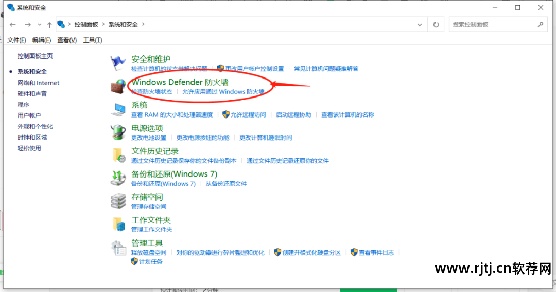Viewport: 556px width, 292px height.
Task: Click 创建并格式化硬盘分区 link
Action: (x=311, y=252)
